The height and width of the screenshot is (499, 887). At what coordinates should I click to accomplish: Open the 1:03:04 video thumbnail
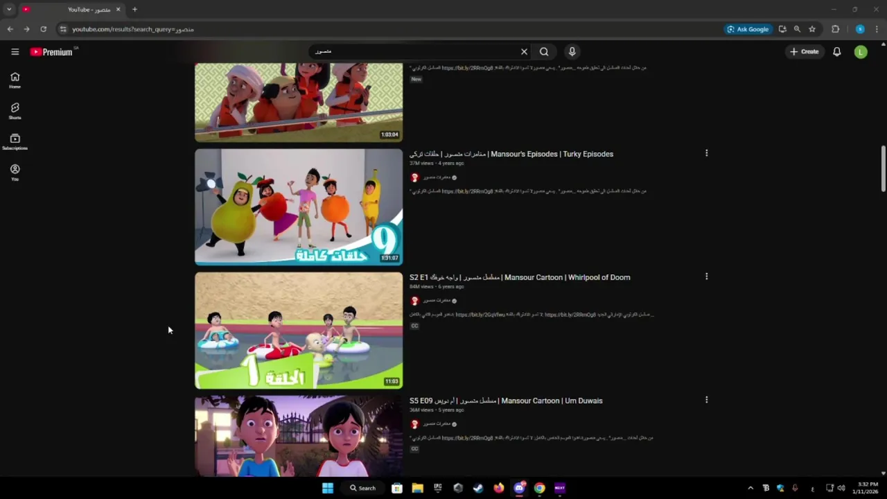299,103
